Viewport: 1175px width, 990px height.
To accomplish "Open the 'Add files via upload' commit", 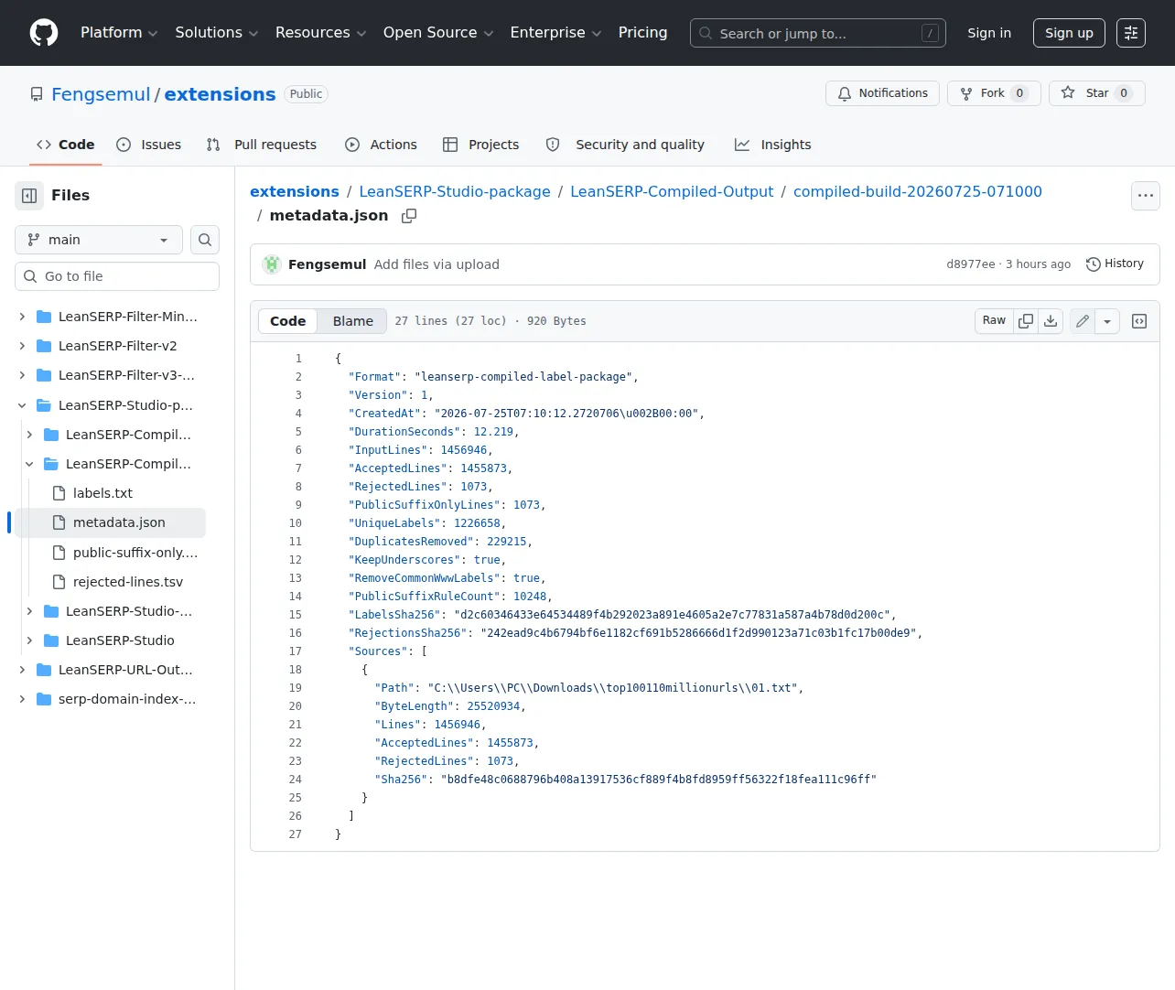I will pos(437,264).
